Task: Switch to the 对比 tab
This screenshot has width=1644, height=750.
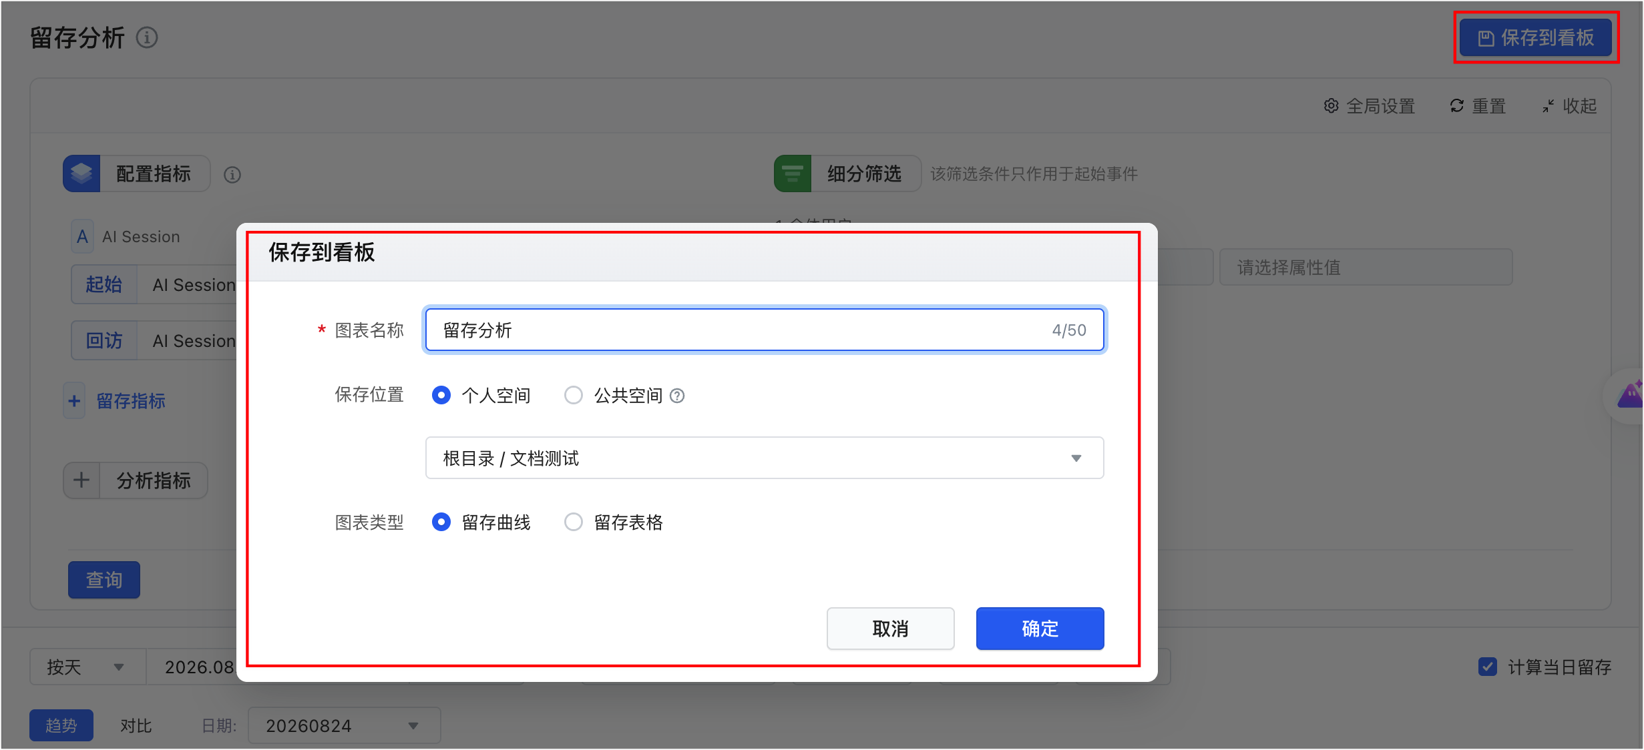Action: 136,725
